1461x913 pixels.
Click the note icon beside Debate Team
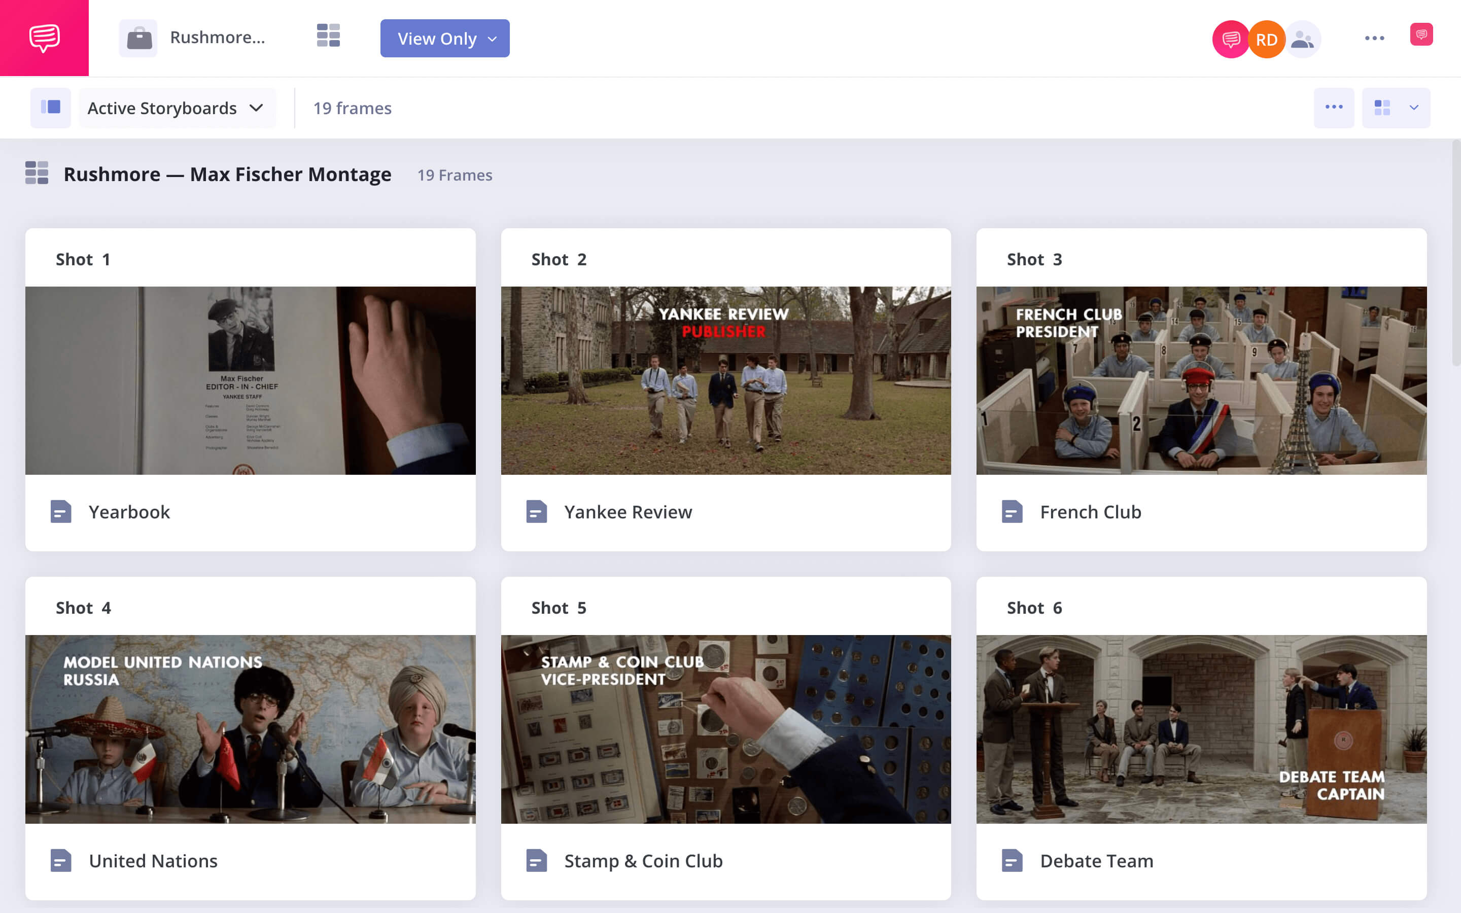(1013, 860)
